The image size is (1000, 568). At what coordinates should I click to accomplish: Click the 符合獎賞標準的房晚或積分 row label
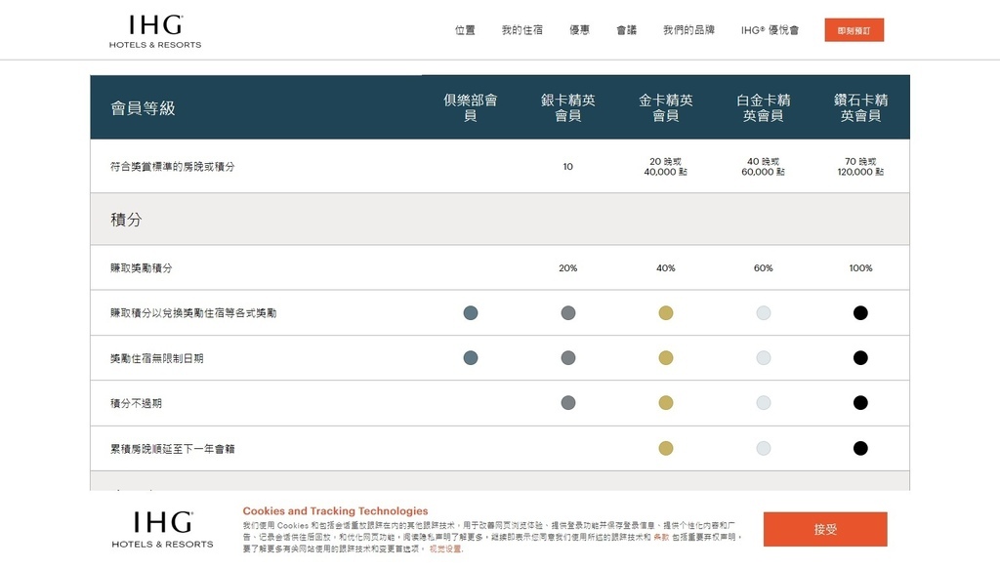(x=172, y=166)
